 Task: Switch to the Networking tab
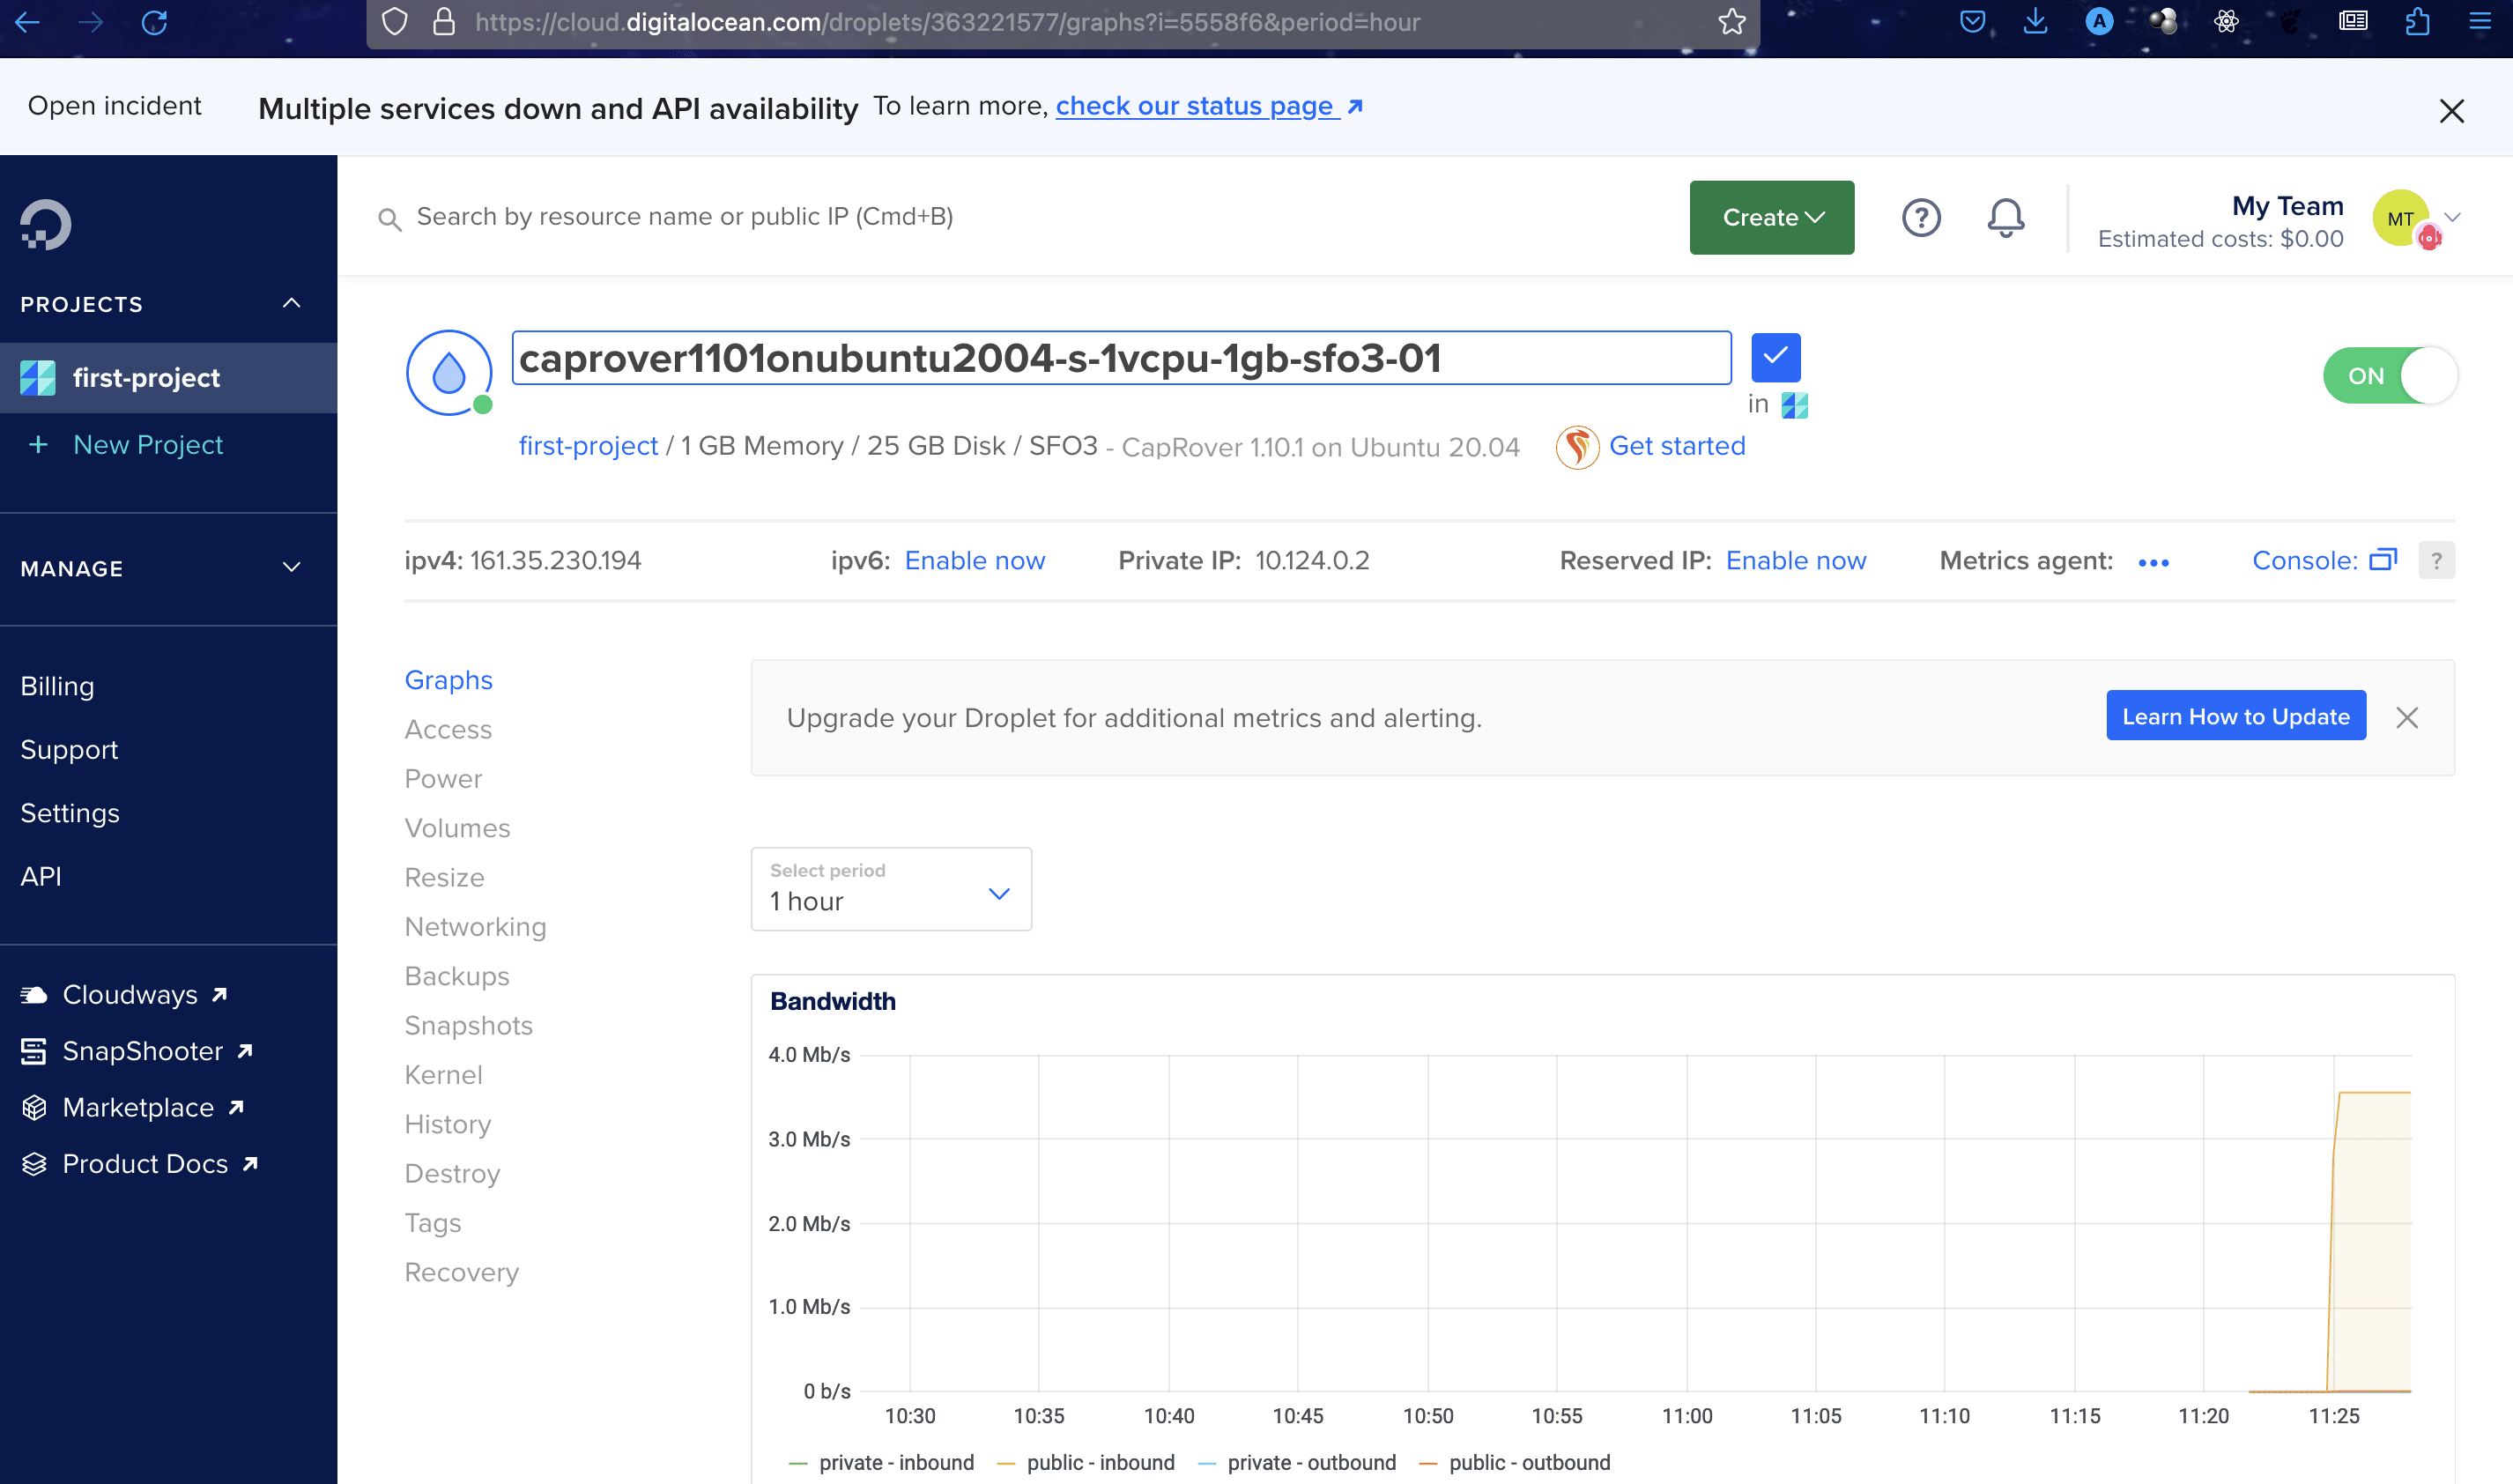(475, 926)
